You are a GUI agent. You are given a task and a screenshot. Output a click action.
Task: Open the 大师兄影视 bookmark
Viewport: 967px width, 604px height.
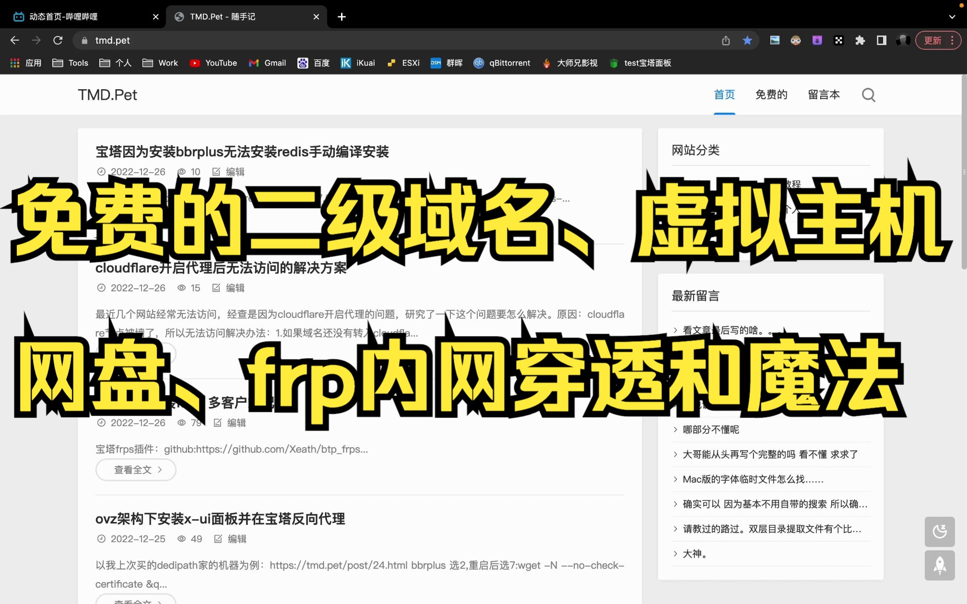coord(570,63)
